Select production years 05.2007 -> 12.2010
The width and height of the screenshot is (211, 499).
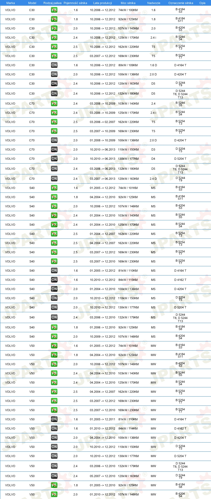[103, 476]
